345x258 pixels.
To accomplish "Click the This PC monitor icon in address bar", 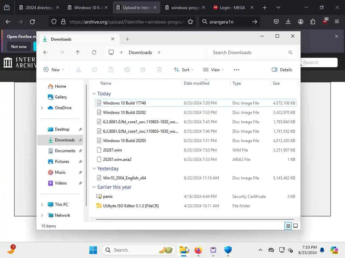I will (x=111, y=52).
